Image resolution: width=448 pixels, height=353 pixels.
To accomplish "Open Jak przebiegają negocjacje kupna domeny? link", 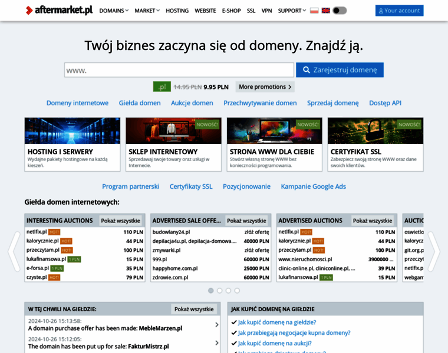I will click(294, 333).
